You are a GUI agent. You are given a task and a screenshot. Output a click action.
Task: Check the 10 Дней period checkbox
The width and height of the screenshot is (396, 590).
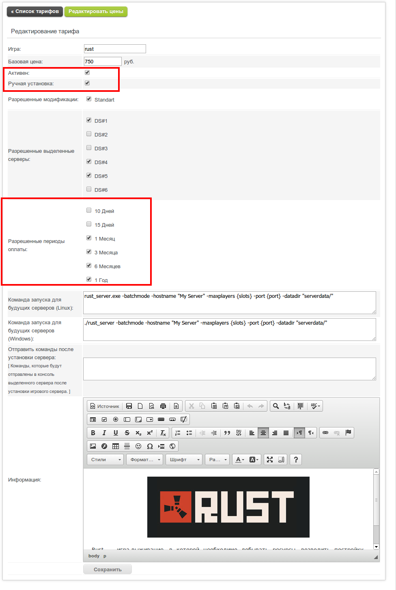tap(89, 210)
